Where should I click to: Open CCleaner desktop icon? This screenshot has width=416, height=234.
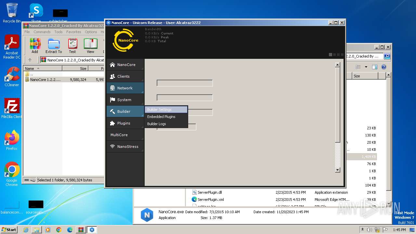[x=12, y=76]
